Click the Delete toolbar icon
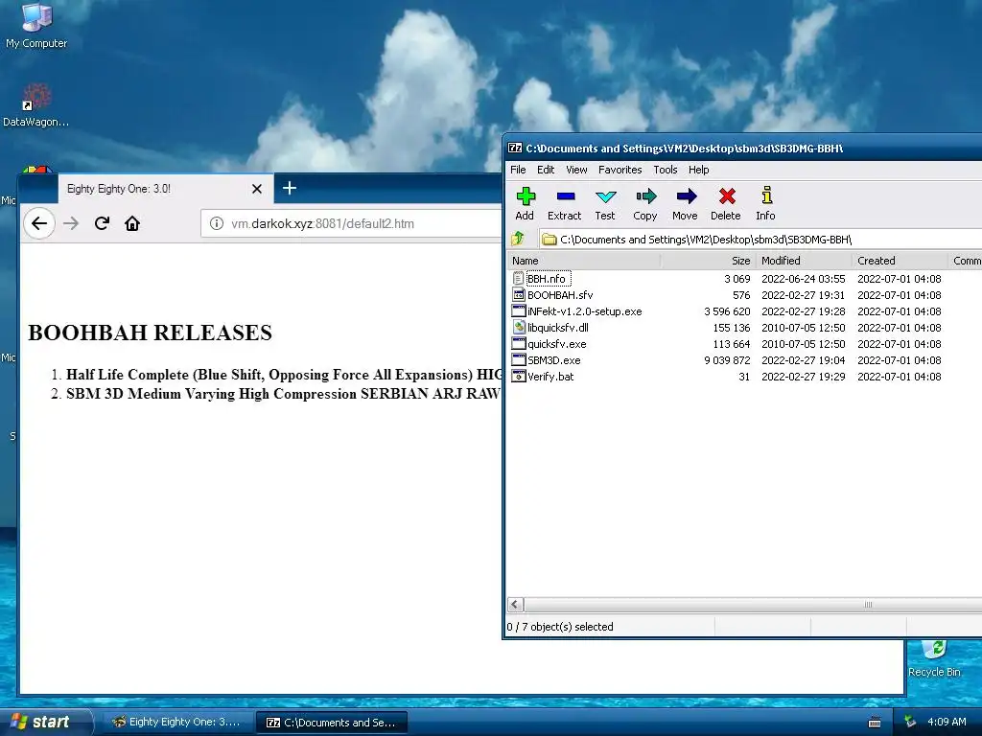Screen dimensions: 982x736 (726, 204)
